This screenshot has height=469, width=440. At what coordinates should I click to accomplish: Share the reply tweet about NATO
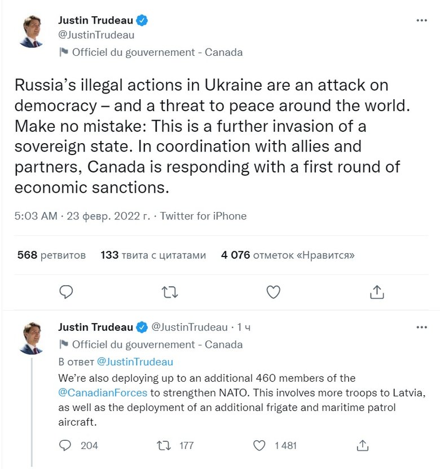coord(363,445)
